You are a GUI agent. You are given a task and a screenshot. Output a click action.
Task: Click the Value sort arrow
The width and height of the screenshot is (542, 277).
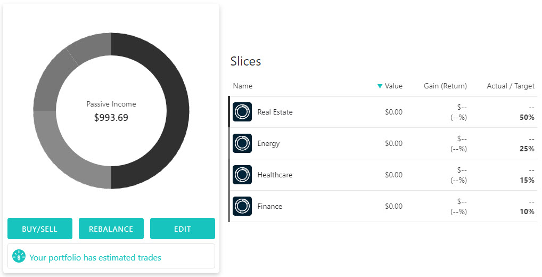click(x=380, y=86)
